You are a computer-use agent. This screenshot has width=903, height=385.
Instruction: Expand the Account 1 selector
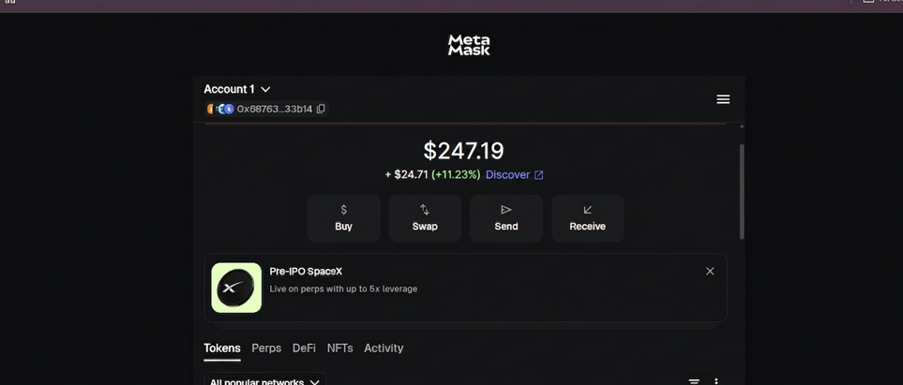coord(236,89)
